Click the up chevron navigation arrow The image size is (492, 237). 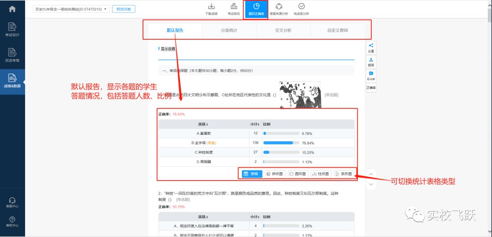click(371, 174)
